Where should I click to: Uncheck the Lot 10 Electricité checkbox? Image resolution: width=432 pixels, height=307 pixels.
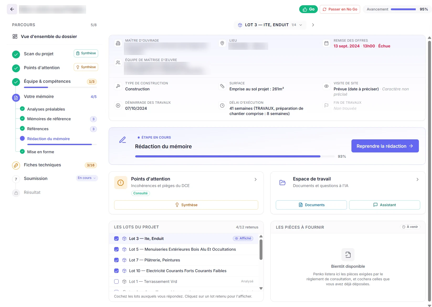tap(117, 271)
